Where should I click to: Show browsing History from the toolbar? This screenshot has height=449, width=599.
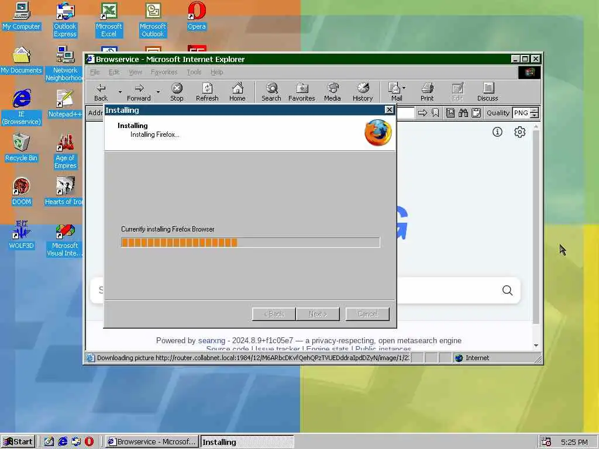point(363,92)
